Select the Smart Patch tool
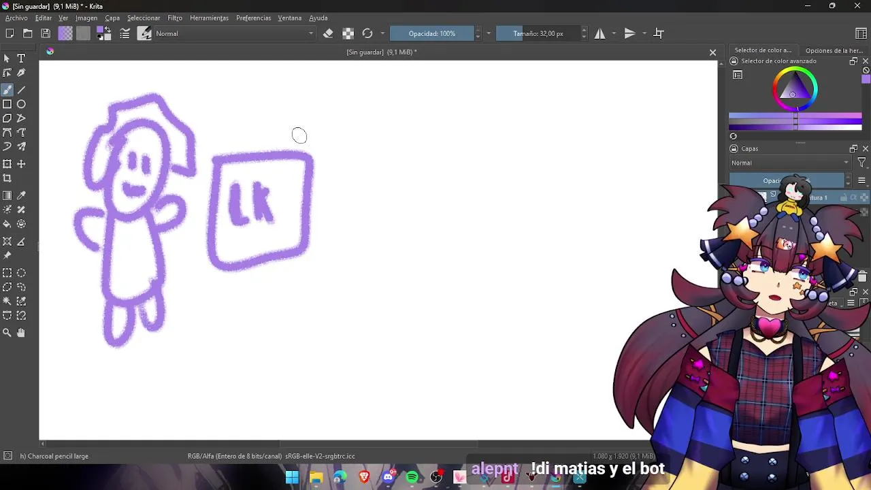The width and height of the screenshot is (871, 490). pyautogui.click(x=21, y=210)
